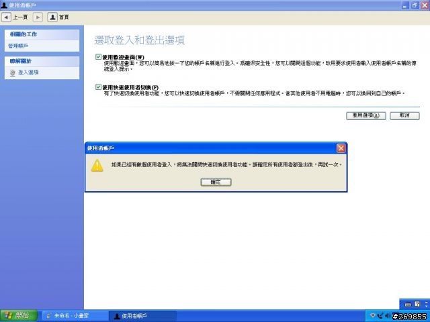Go back with the 上一頁 arrow button
The height and width of the screenshot is (322, 430).
pyautogui.click(x=6, y=17)
